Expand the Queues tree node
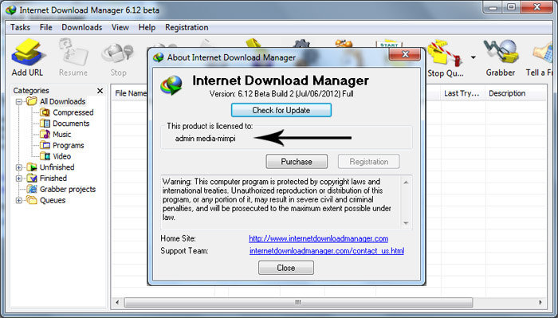This screenshot has height=318, width=558. [19, 200]
